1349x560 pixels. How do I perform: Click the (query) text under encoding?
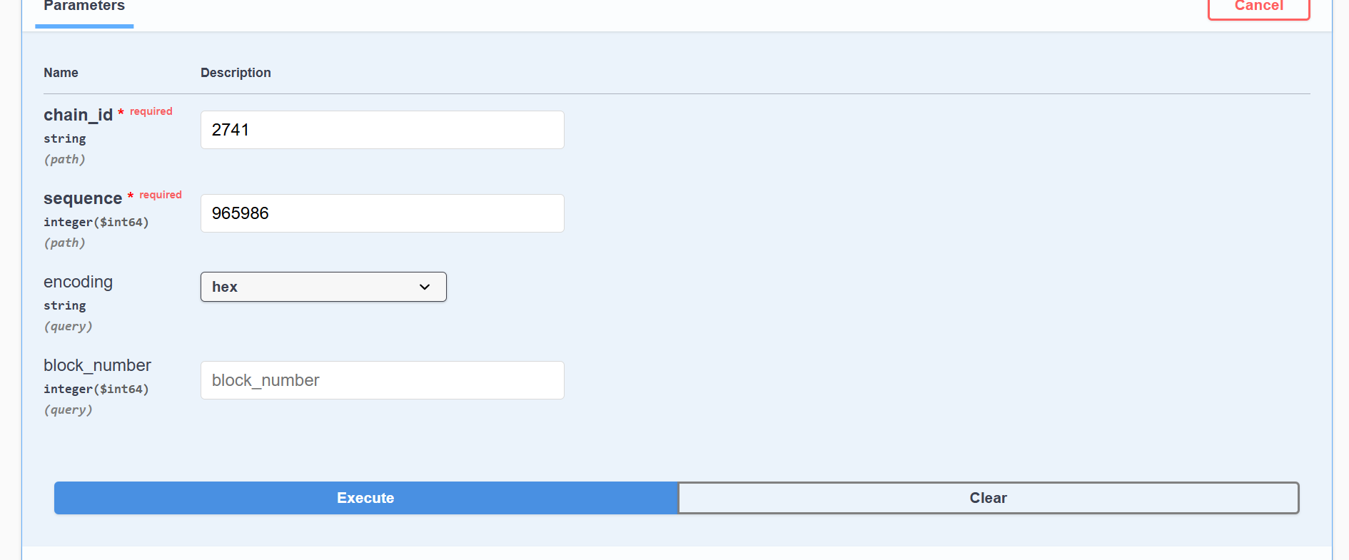68,326
